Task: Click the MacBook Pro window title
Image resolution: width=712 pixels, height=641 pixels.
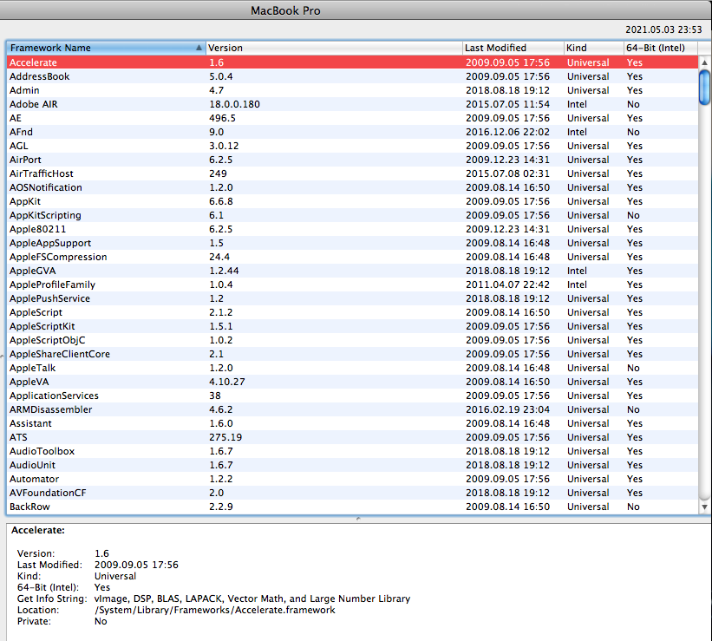Action: click(285, 11)
